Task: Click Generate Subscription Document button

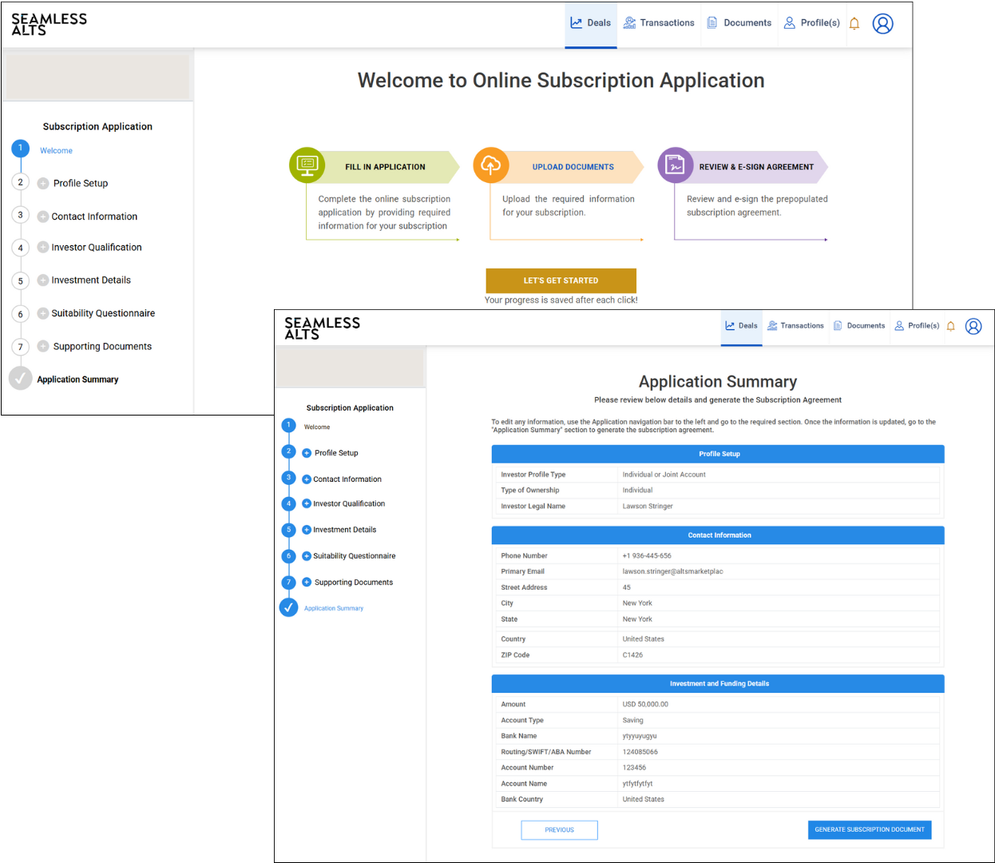Action: point(869,829)
